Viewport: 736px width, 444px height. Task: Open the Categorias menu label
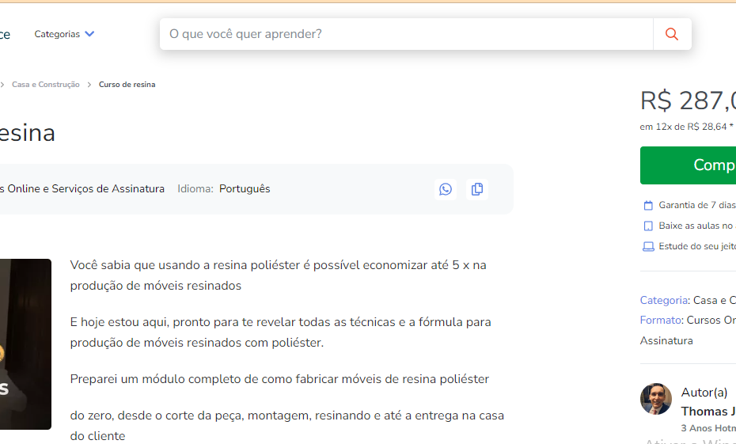[57, 34]
